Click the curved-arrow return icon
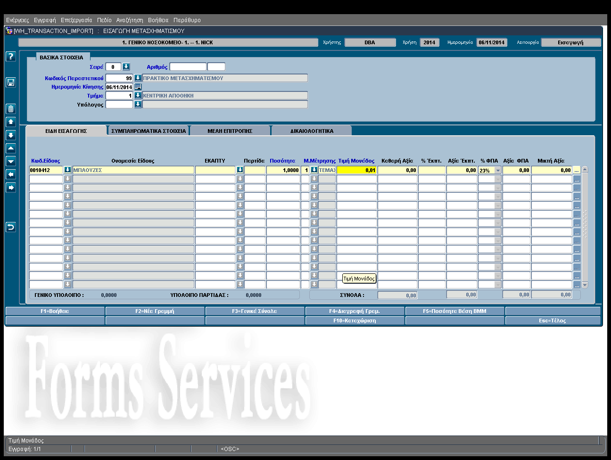This screenshot has width=611, height=460. coord(11,227)
